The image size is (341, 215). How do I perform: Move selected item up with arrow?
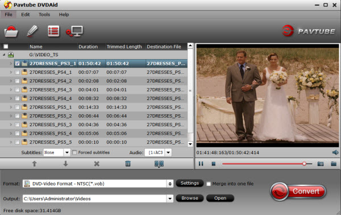click(x=34, y=164)
